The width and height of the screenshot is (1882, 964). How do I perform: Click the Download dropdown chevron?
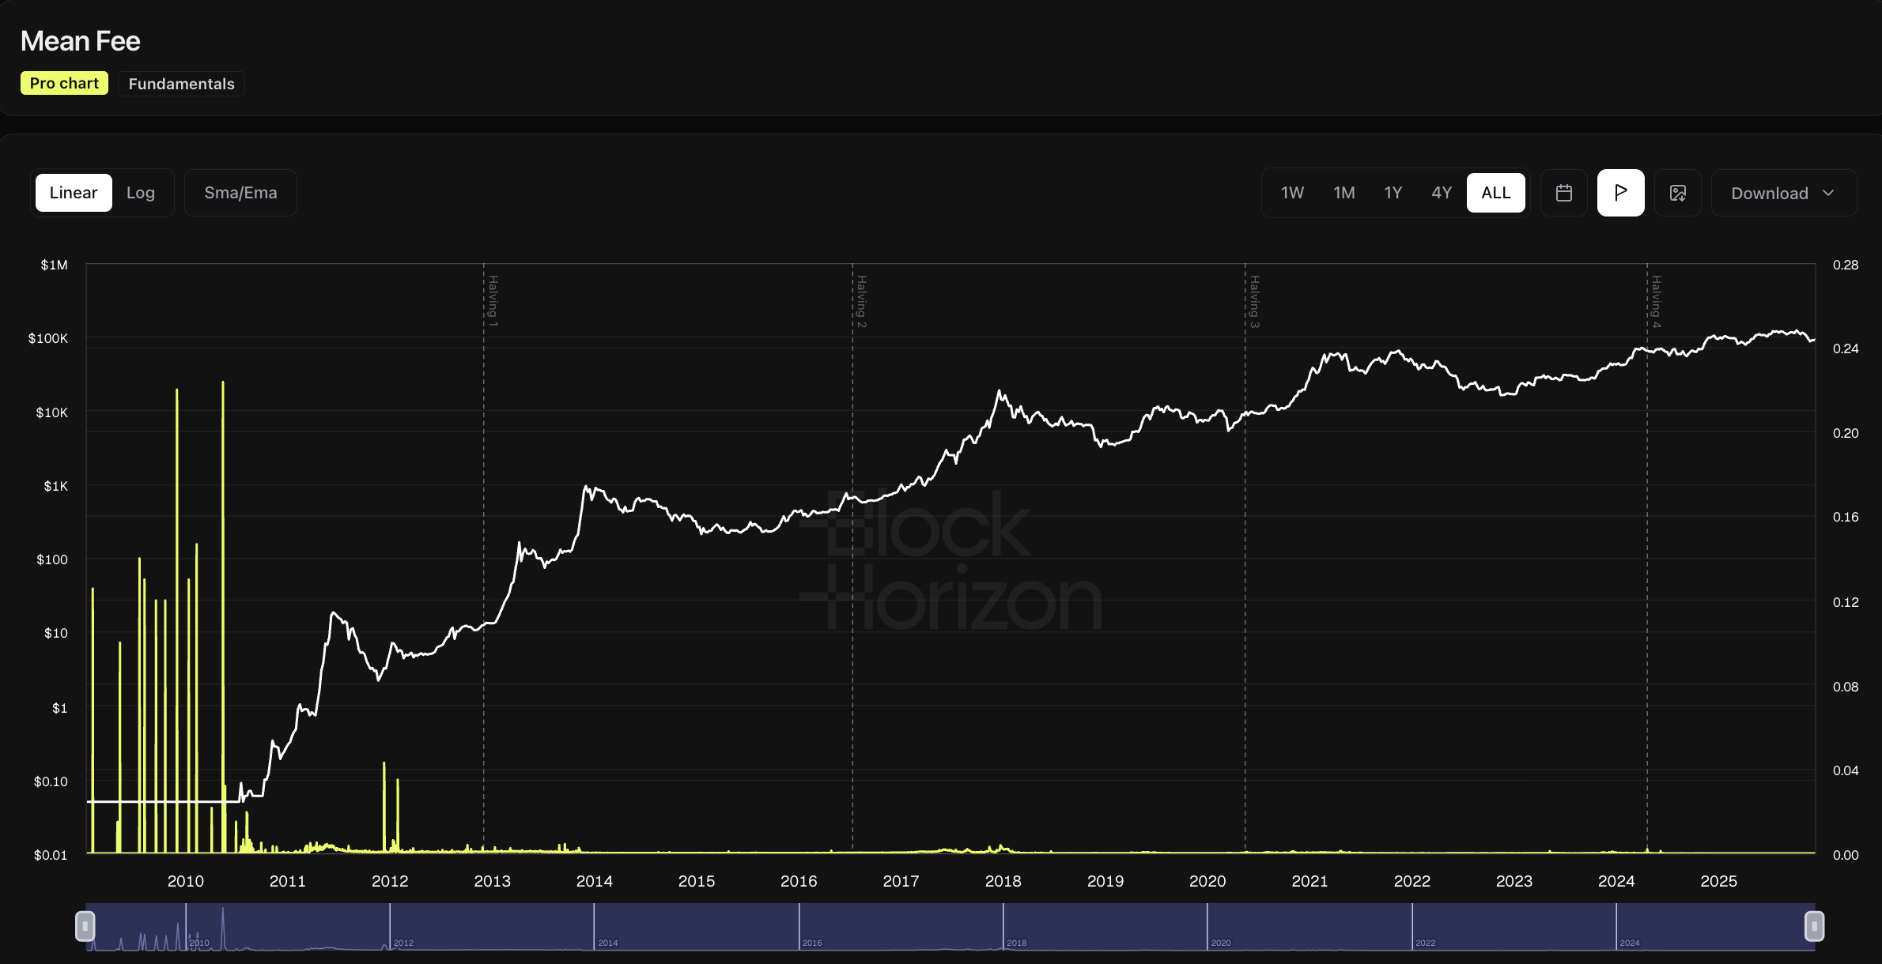(1828, 193)
